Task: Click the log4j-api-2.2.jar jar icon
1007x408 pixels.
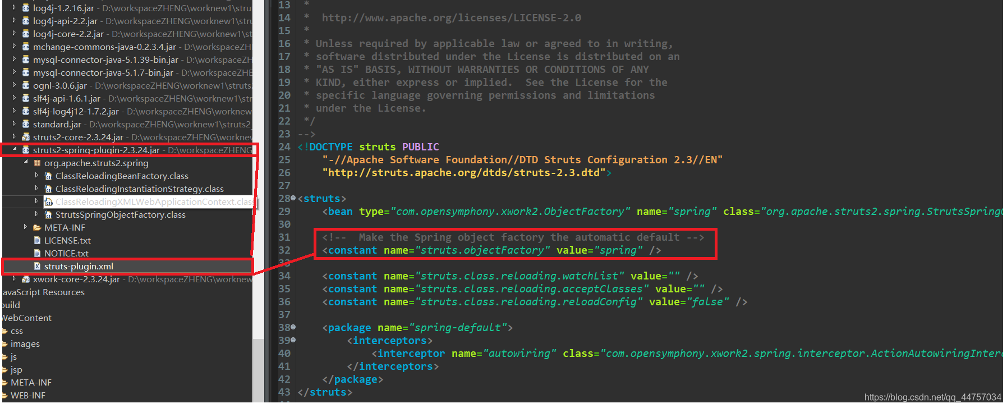Action: (x=26, y=21)
